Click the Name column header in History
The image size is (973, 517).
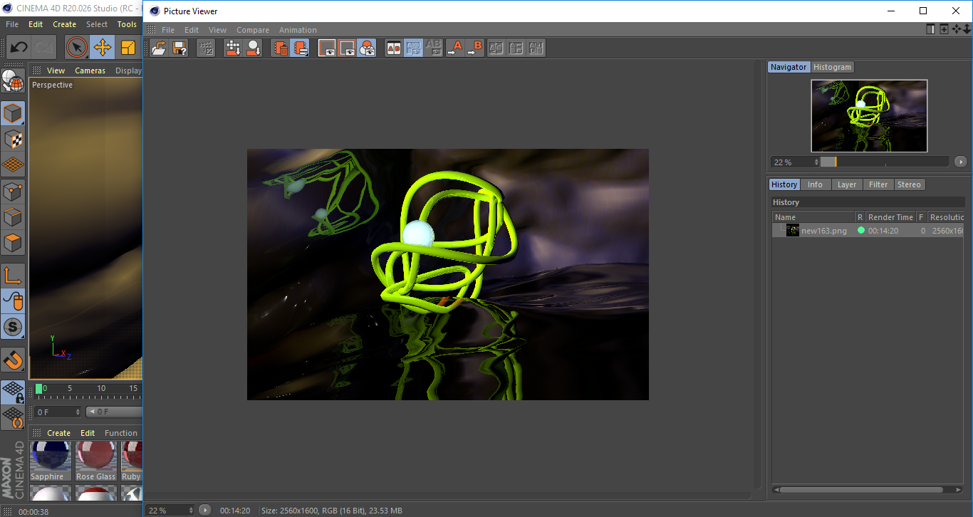813,217
